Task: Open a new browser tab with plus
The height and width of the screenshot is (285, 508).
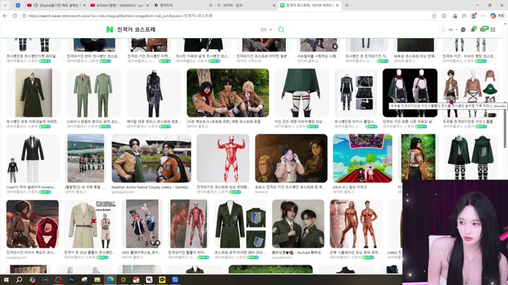Action: (346, 5)
